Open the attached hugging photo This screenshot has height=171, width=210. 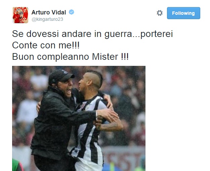(x=79, y=118)
